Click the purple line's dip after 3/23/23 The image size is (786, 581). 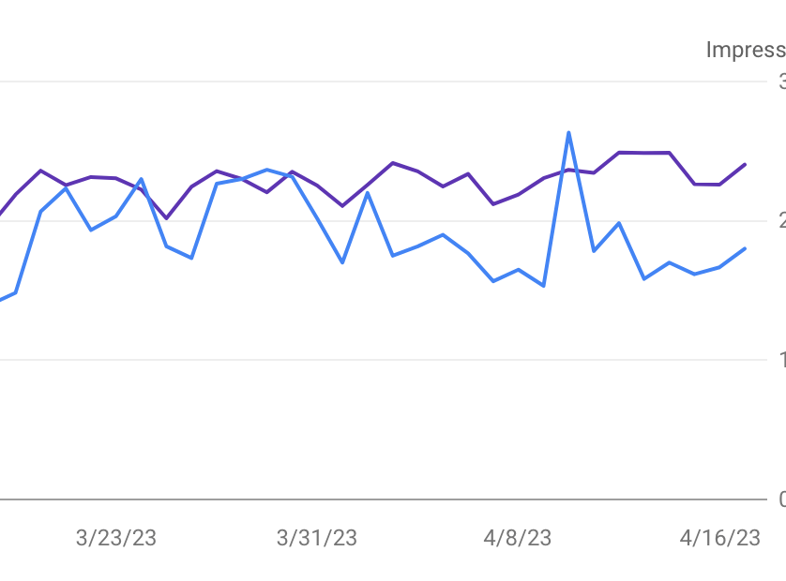coord(166,218)
